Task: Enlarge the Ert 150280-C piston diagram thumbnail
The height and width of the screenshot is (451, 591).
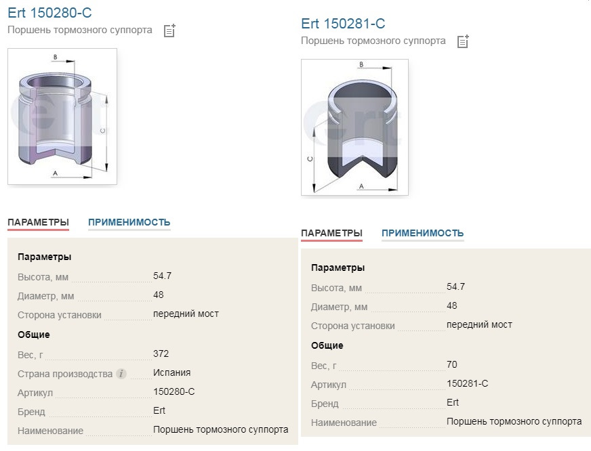Action: tap(62, 116)
